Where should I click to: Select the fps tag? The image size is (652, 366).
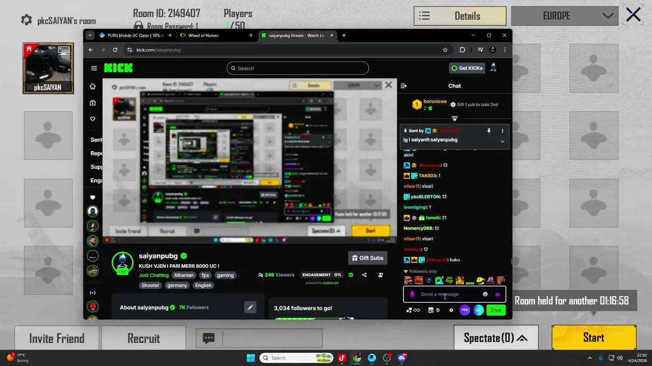205,275
